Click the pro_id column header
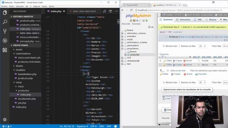 pyautogui.click(x=196, y=57)
